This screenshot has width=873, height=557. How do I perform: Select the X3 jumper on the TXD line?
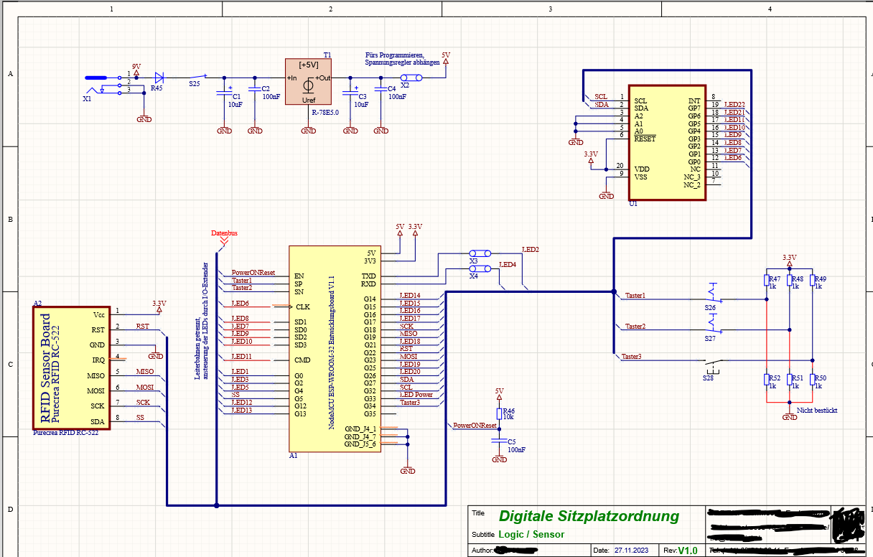pos(480,253)
